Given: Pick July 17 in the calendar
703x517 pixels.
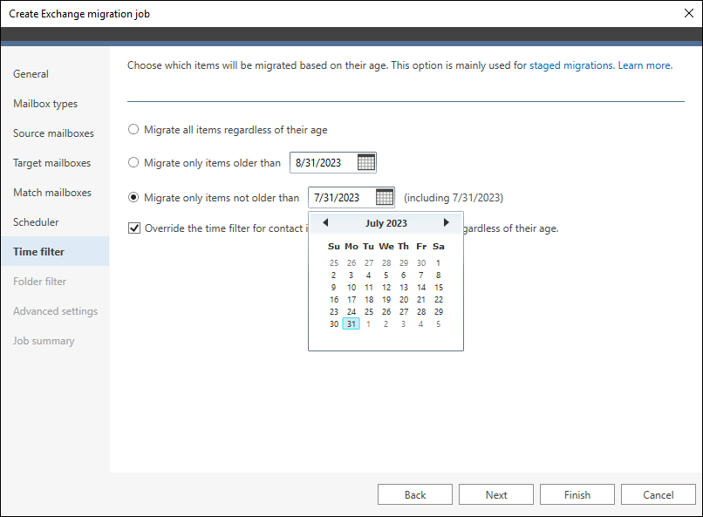Looking at the screenshot, I should pyautogui.click(x=351, y=299).
